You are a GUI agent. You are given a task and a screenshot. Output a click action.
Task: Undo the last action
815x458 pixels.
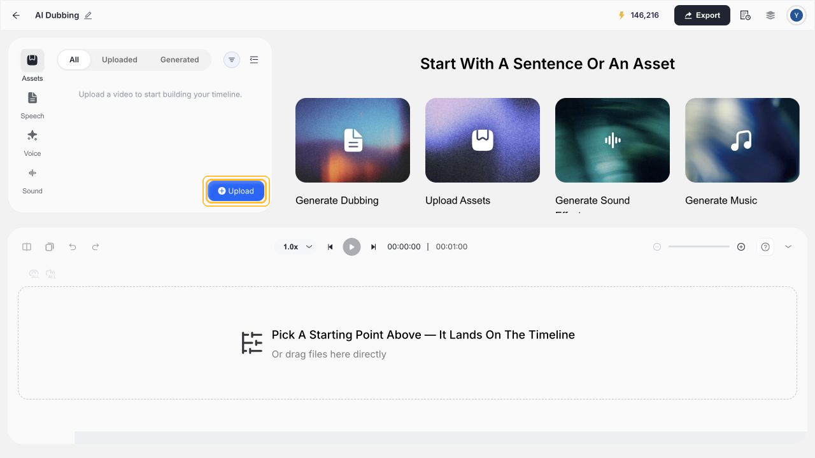click(x=73, y=247)
